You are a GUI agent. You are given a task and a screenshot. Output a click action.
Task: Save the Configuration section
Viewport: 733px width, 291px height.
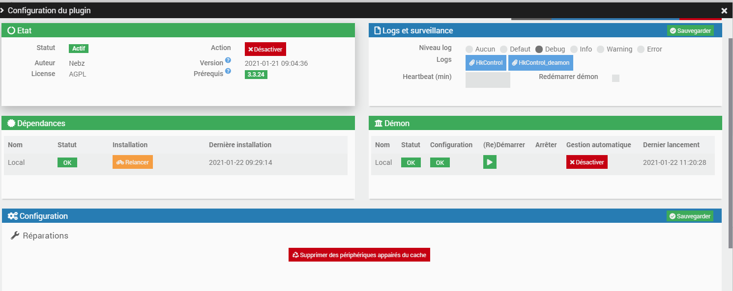click(x=690, y=216)
